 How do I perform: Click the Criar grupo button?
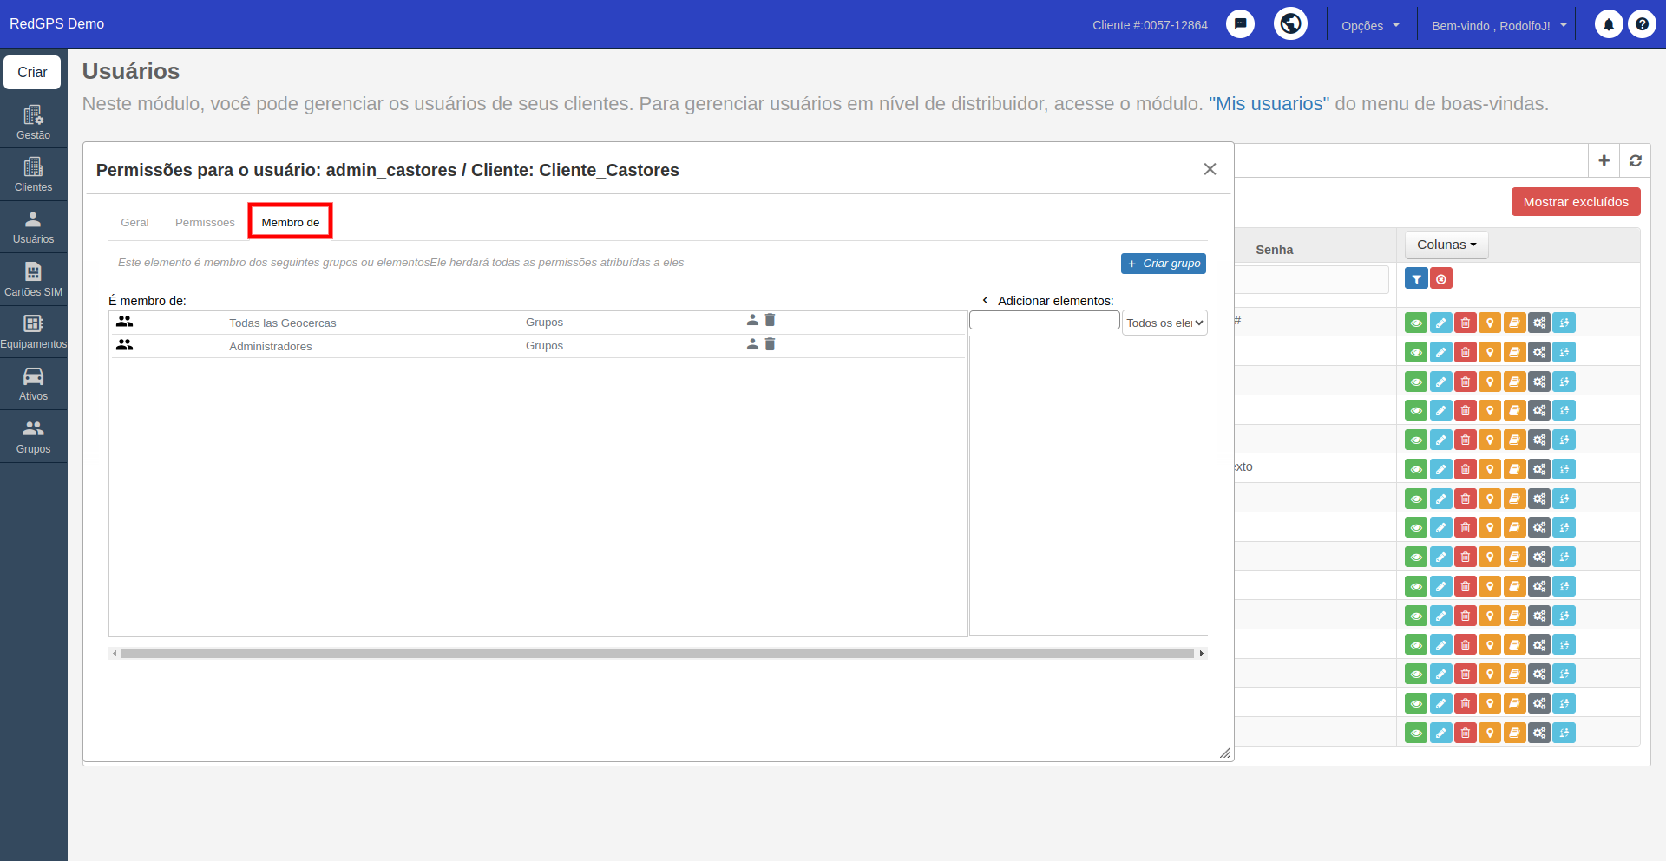point(1164,264)
